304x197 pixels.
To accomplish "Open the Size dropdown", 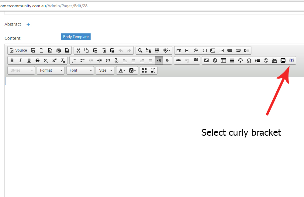I will (x=105, y=70).
